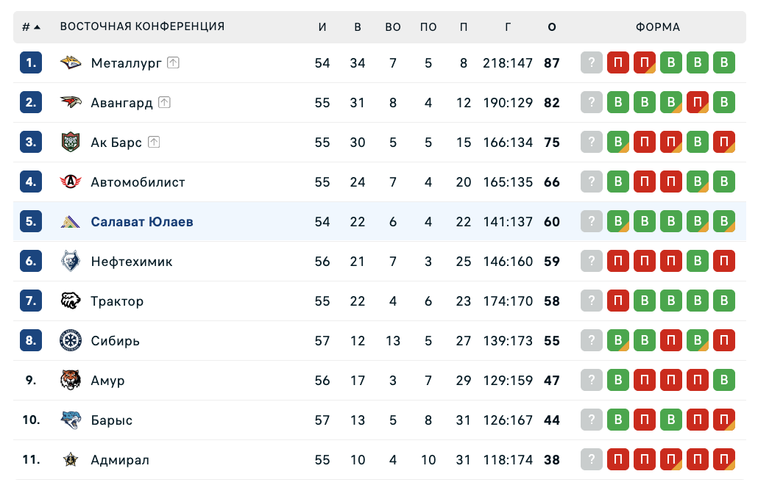This screenshot has height=485, width=758.
Task: Open the Салават Юлаев team page
Action: click(x=142, y=222)
